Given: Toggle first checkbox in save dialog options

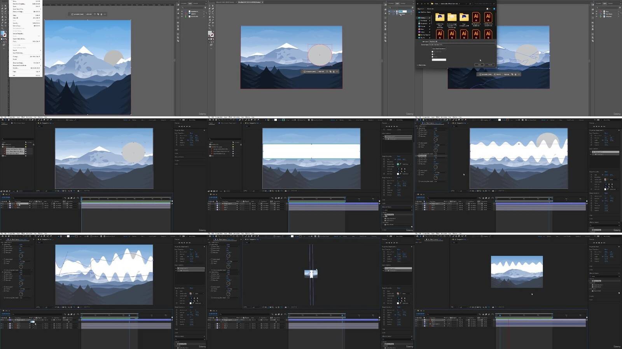Looking at the screenshot, I should click(x=433, y=52).
